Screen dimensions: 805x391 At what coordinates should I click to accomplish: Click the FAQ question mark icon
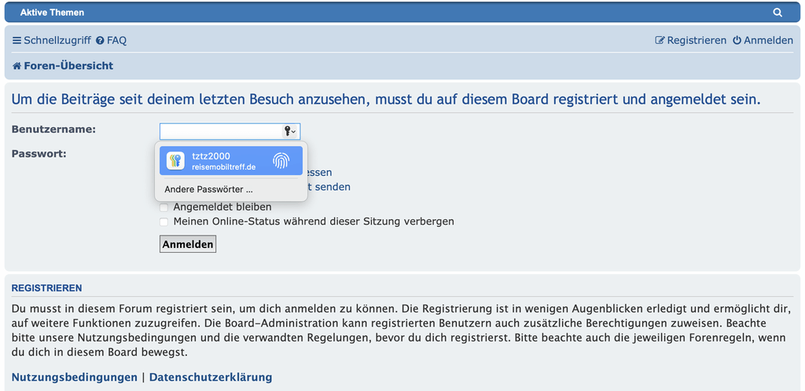point(100,41)
